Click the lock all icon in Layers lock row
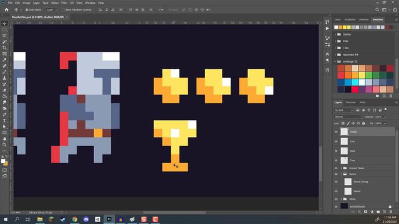 pos(363,123)
